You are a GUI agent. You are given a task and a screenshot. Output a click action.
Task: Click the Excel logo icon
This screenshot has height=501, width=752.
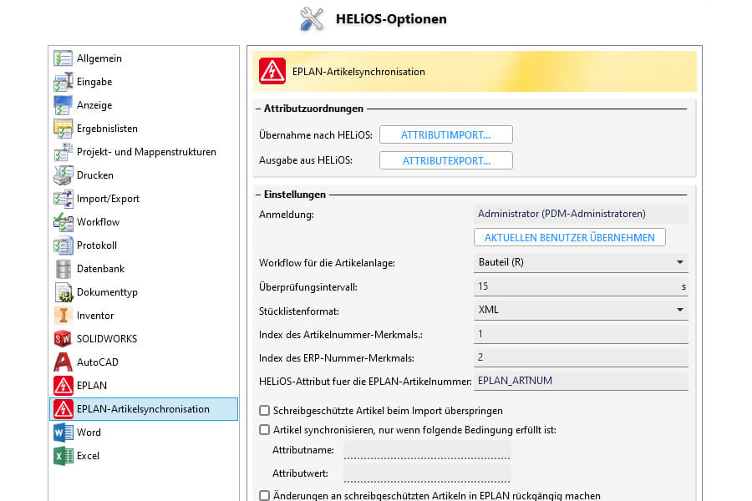tap(63, 456)
